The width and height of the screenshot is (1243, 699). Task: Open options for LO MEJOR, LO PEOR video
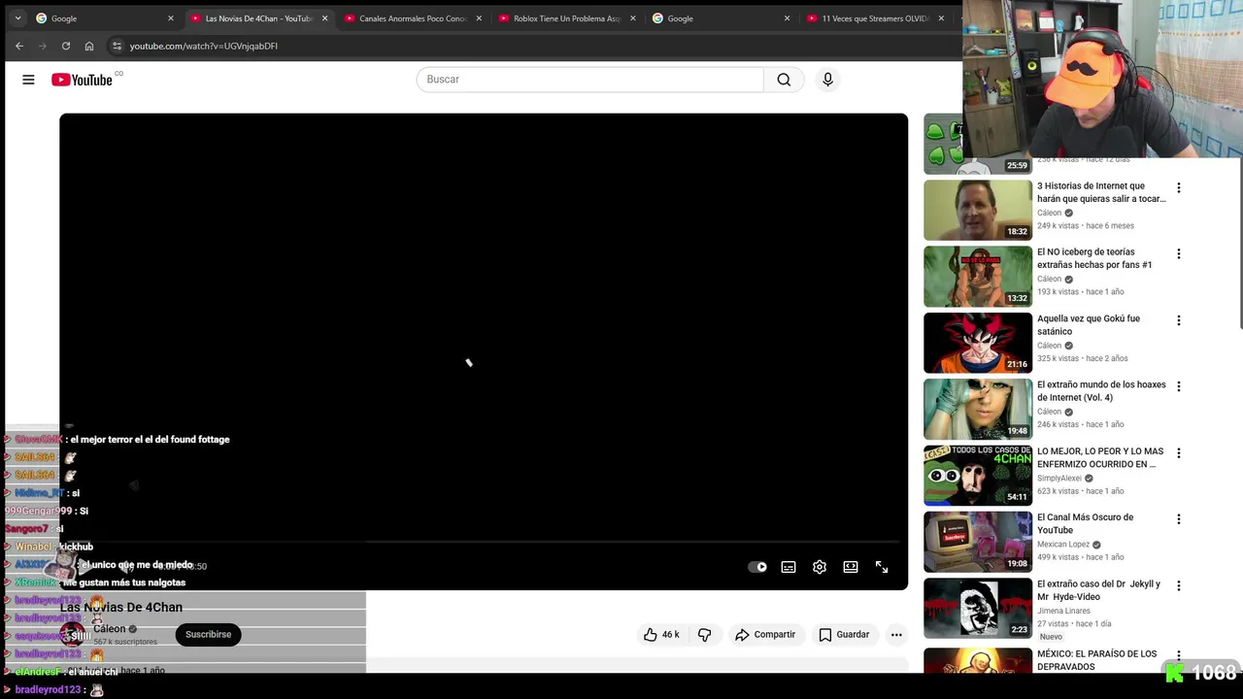pyautogui.click(x=1179, y=452)
